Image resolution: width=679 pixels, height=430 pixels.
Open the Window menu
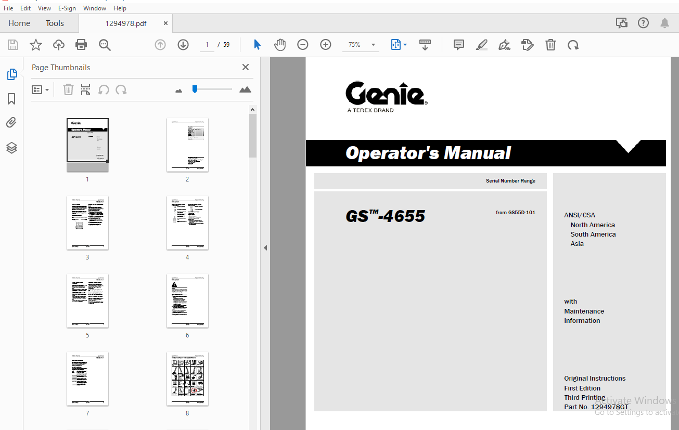click(x=95, y=8)
